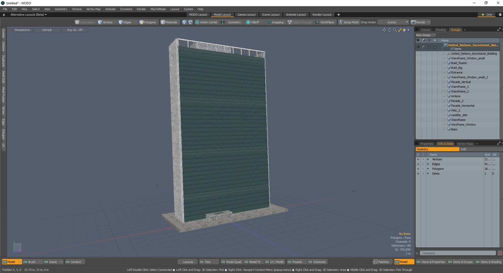503x273 pixels.
Task: Switch to MODO Layout tab
Action: (x=198, y=15)
